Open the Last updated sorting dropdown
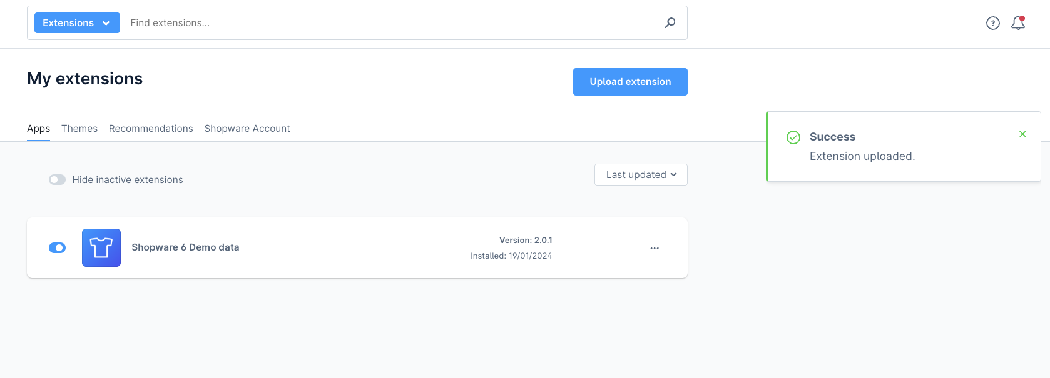The height and width of the screenshot is (378, 1050). point(640,174)
